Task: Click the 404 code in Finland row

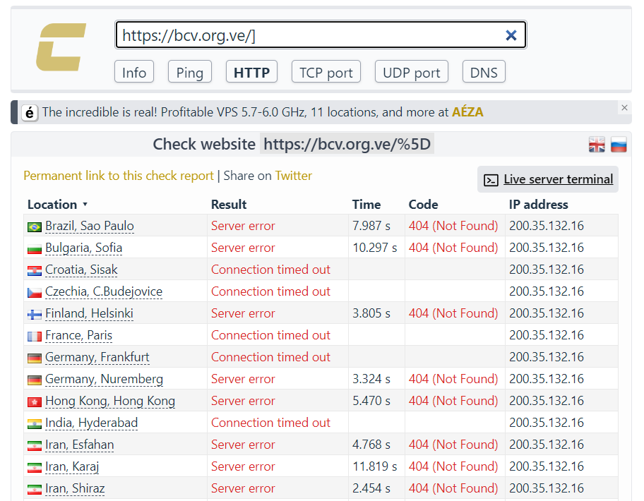Action: [453, 313]
